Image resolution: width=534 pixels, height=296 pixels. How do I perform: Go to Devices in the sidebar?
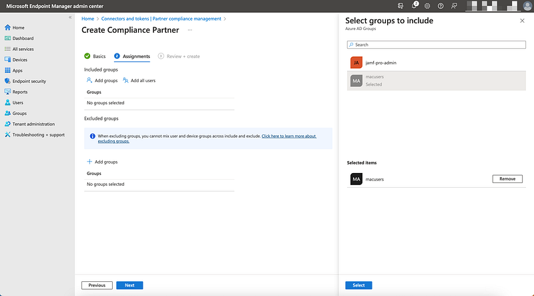(x=16, y=59)
